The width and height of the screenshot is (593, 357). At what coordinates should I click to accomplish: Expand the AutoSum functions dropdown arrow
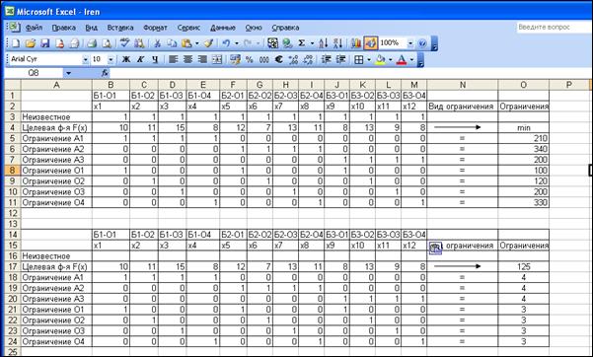click(312, 43)
